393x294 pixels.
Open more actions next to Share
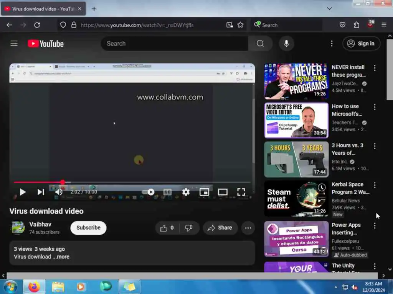pos(248,228)
